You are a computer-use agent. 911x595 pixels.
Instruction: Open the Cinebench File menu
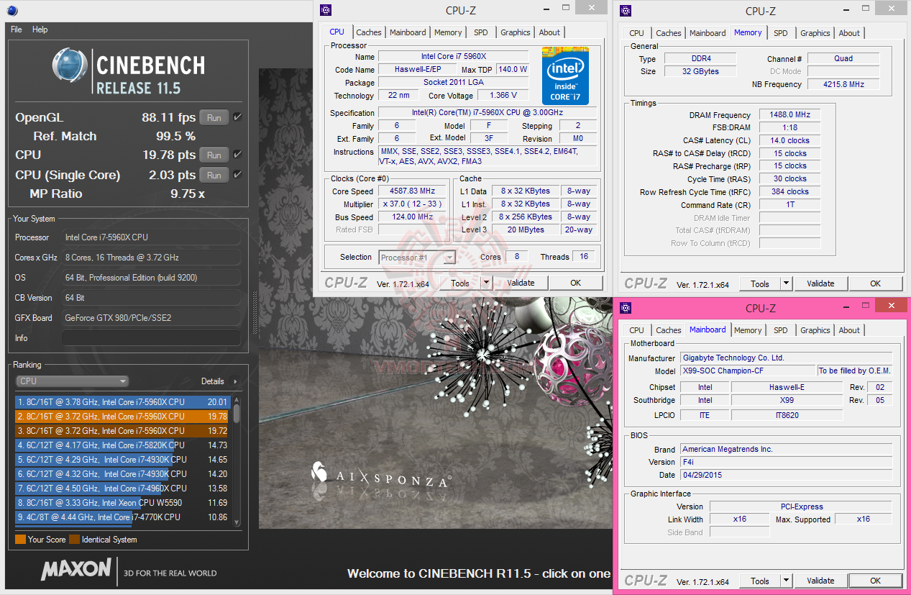[17, 29]
